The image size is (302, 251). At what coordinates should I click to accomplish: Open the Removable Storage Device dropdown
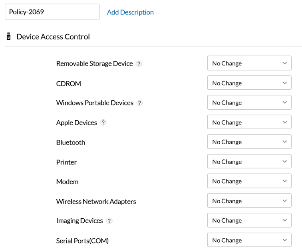[x=249, y=63]
